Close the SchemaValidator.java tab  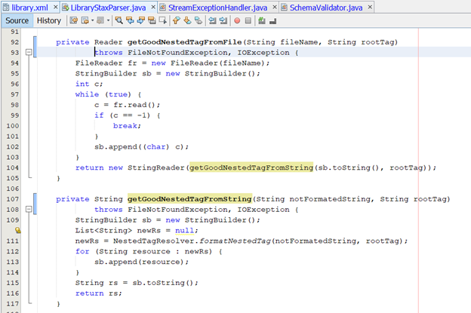click(x=370, y=7)
